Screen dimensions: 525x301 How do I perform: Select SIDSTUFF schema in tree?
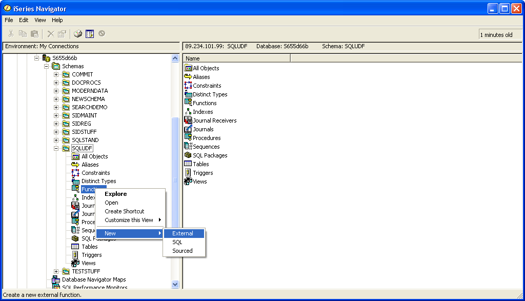pyautogui.click(x=84, y=132)
